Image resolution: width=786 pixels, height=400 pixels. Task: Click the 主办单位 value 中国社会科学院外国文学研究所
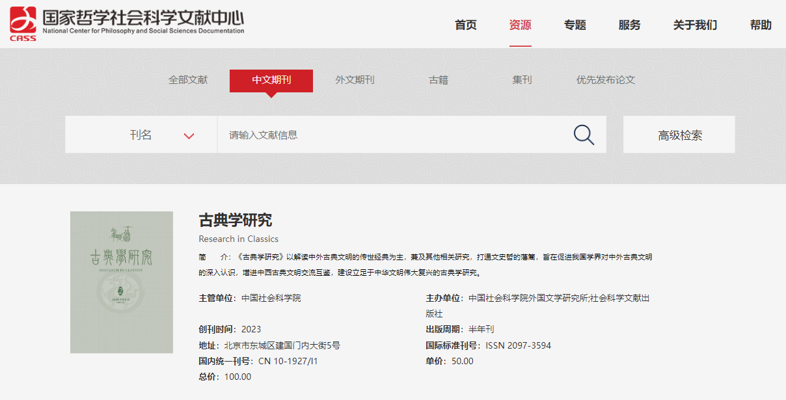click(528, 299)
